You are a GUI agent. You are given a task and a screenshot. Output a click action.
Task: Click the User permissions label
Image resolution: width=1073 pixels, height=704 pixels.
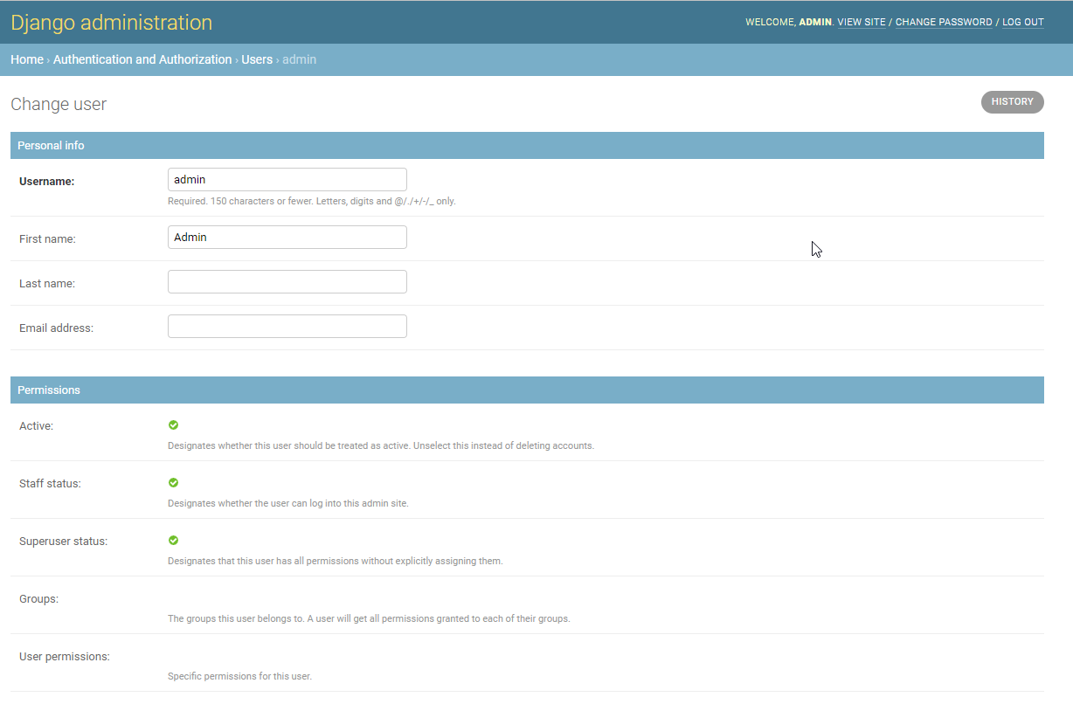[x=65, y=656]
